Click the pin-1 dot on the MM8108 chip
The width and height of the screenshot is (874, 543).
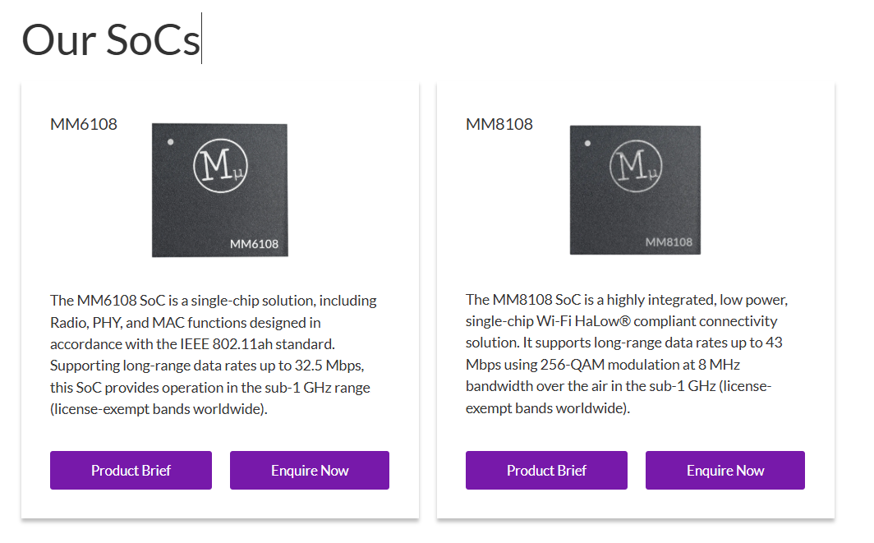click(x=586, y=143)
